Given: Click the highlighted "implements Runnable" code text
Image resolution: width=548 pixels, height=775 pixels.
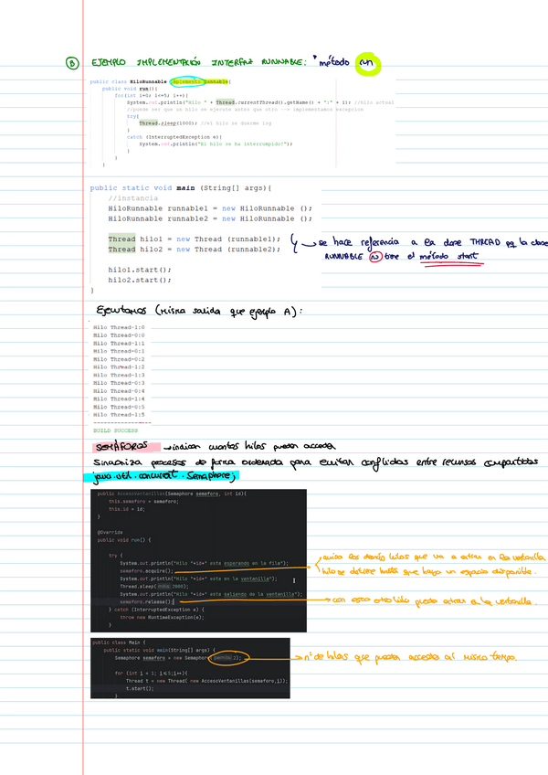Looking at the screenshot, I should click(x=199, y=81).
